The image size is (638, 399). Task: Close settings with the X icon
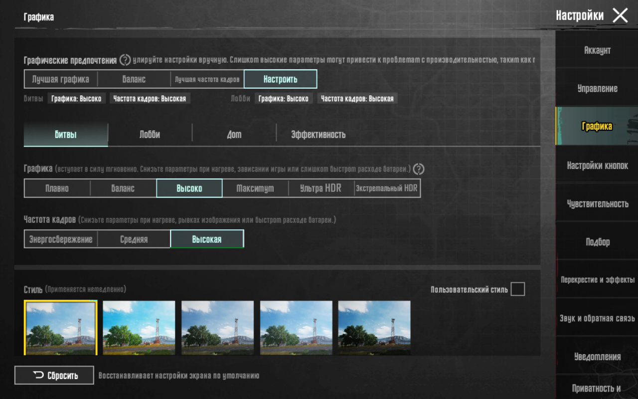(x=620, y=15)
